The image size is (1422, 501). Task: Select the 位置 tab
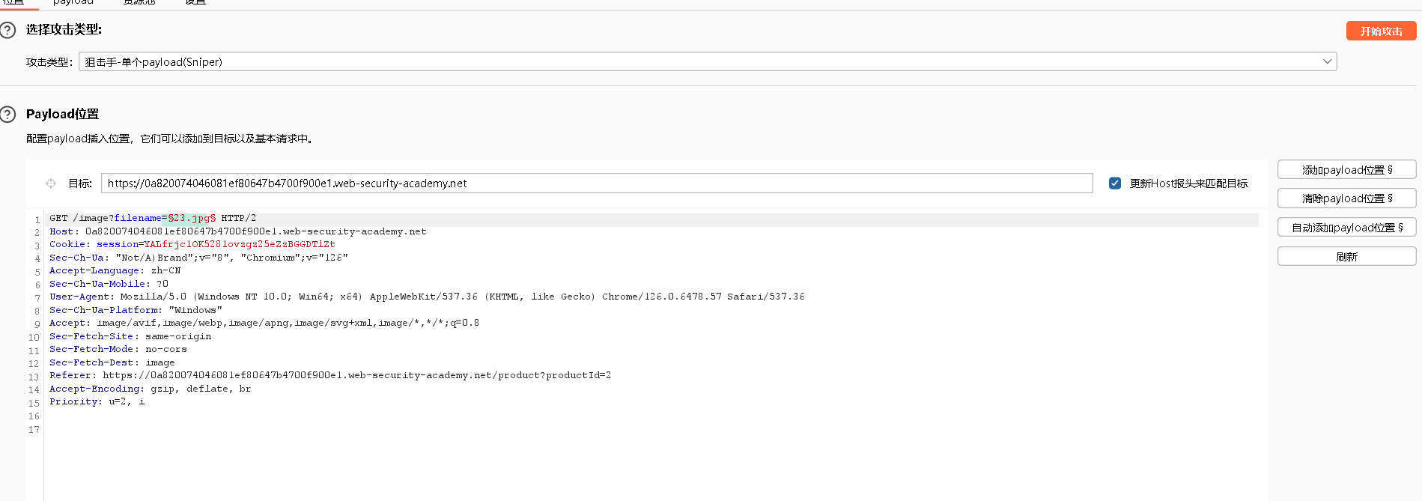point(13,2)
